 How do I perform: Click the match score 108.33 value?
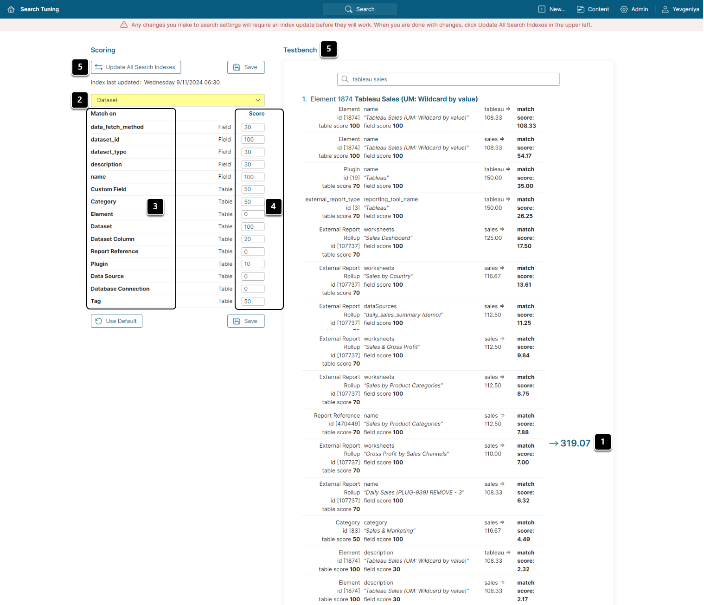click(526, 126)
